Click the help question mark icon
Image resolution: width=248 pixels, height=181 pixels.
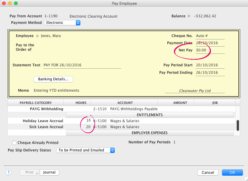(x=9, y=172)
